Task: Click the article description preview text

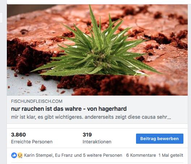Action: click(x=91, y=117)
